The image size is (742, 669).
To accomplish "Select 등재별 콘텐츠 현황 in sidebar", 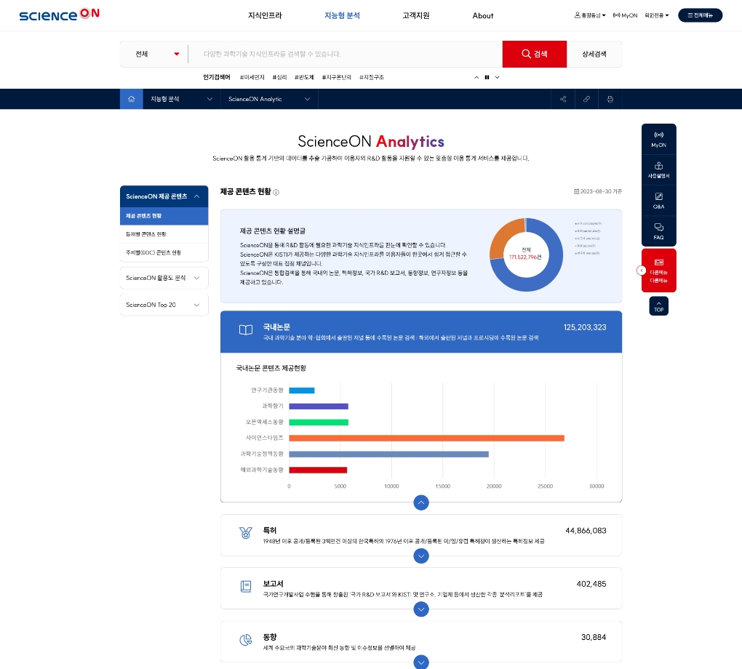I will click(164, 234).
